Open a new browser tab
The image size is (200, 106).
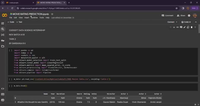(69, 3)
